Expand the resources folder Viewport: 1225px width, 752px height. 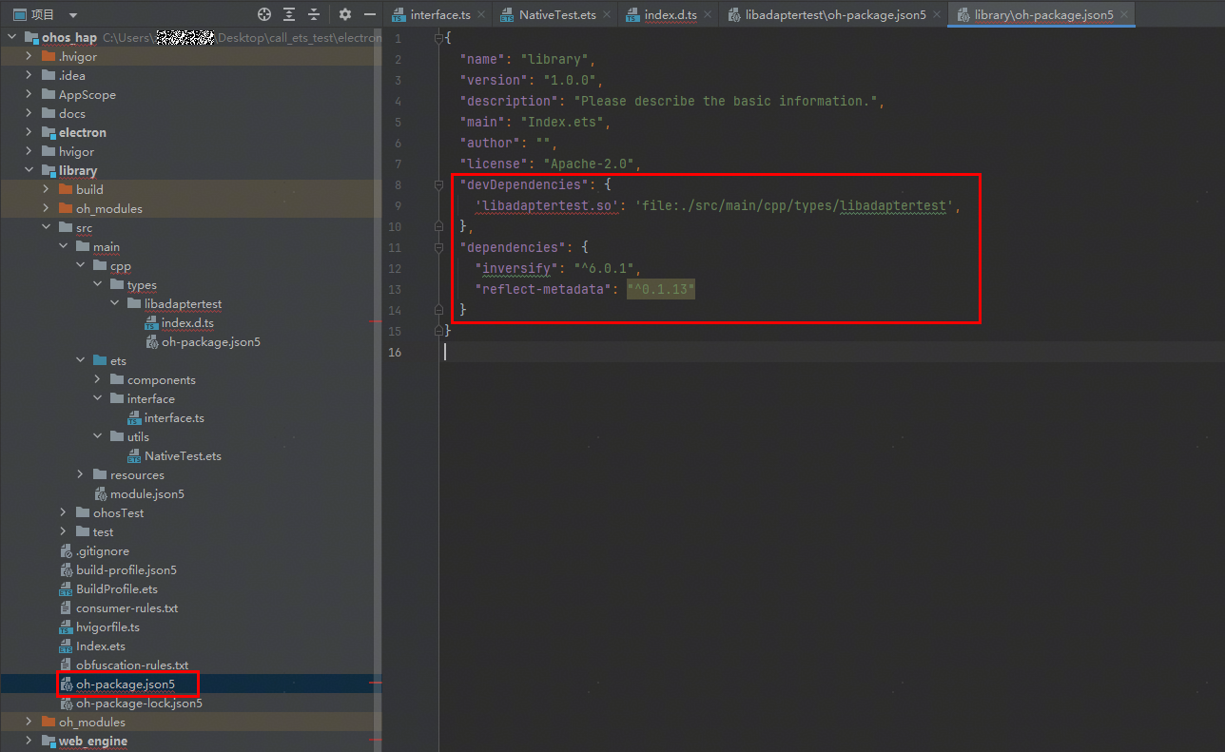pos(81,475)
